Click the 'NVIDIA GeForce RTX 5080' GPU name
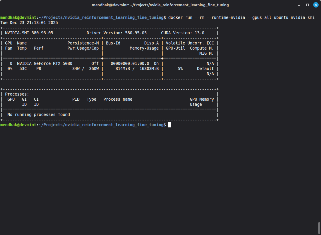 tap(44, 63)
